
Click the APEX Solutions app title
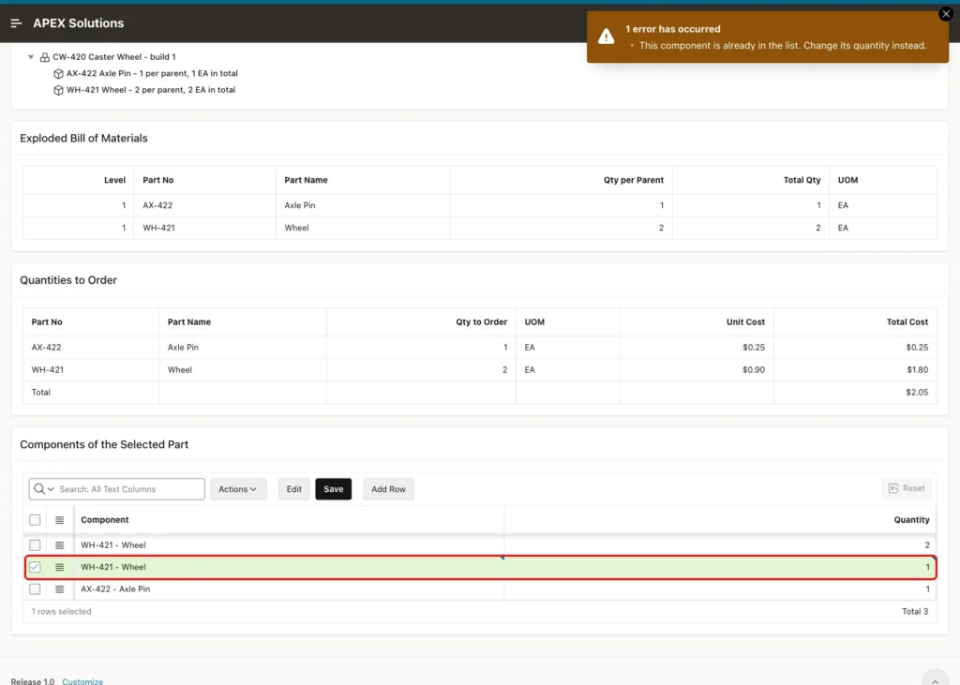pos(79,23)
